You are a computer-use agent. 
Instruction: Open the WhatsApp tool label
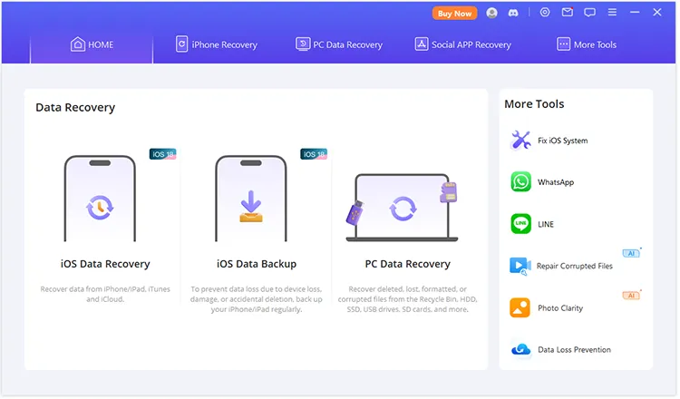tap(556, 182)
